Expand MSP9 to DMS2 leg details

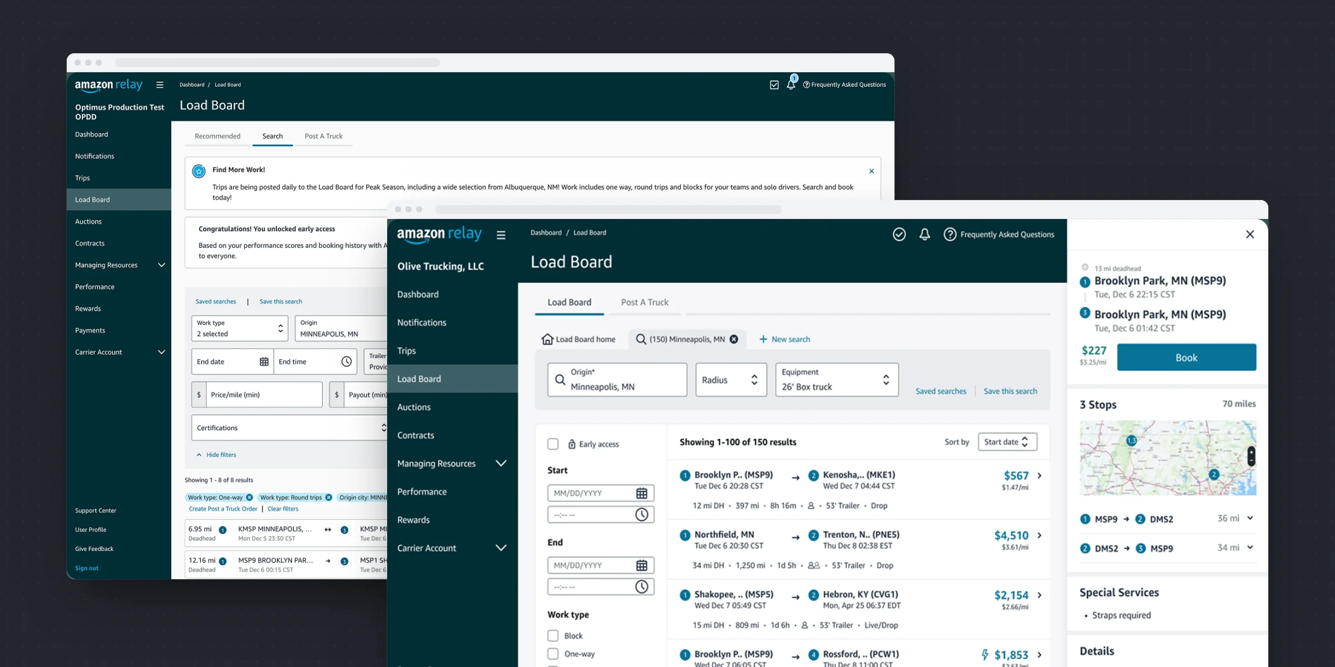coord(1250,518)
